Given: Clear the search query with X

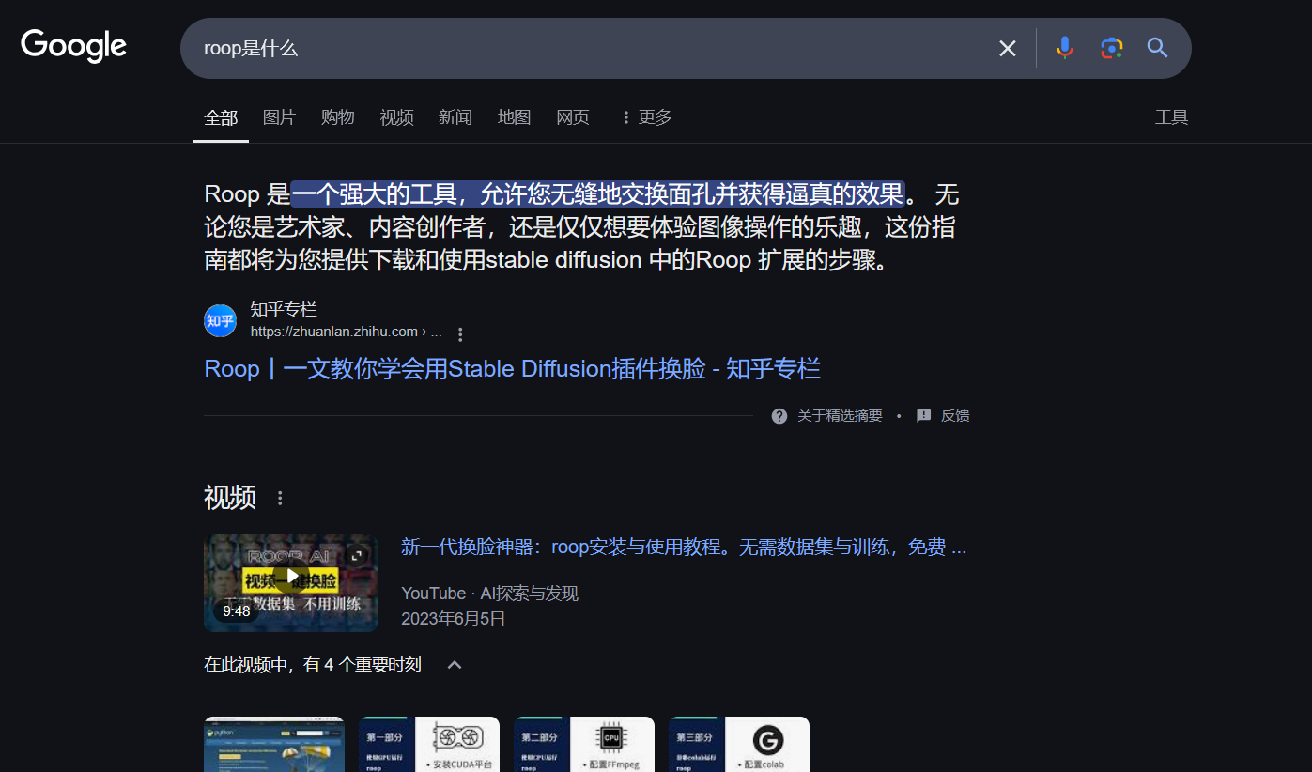Looking at the screenshot, I should tap(1008, 48).
